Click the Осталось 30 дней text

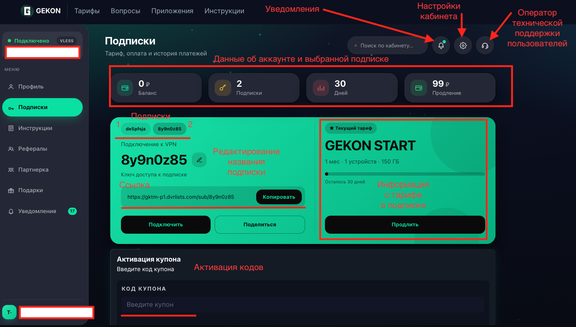(x=345, y=182)
